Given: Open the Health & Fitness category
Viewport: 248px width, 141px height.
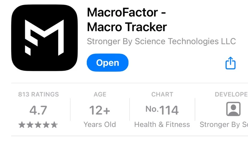Looking at the screenshot, I should click(x=162, y=124).
